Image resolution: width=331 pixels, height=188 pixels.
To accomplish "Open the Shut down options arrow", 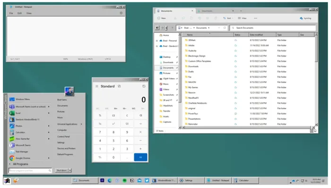I will tap(70, 171).
